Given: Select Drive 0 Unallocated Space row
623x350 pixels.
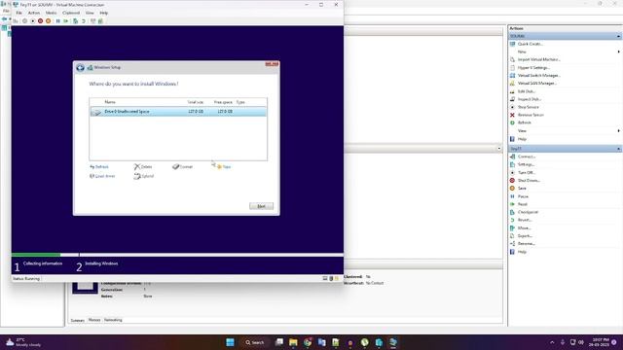Looking at the screenshot, I should tap(178, 112).
